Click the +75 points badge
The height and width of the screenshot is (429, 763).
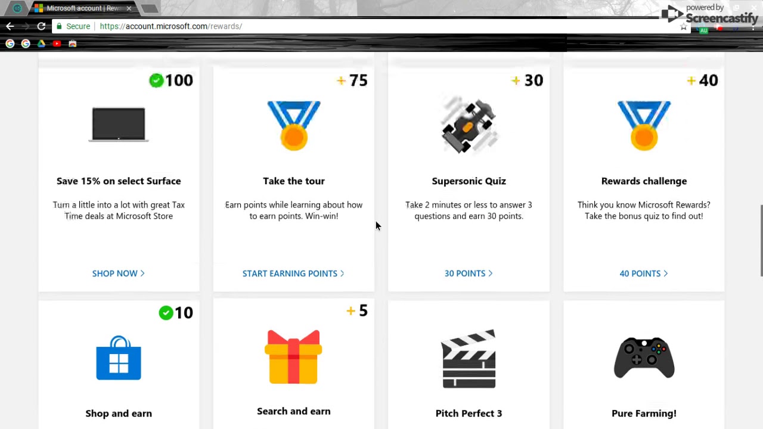click(352, 80)
